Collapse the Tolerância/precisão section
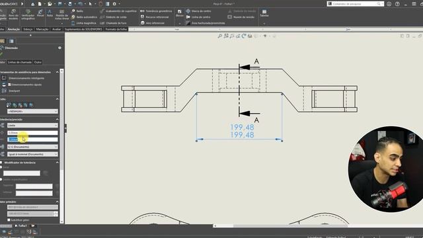 point(58,119)
